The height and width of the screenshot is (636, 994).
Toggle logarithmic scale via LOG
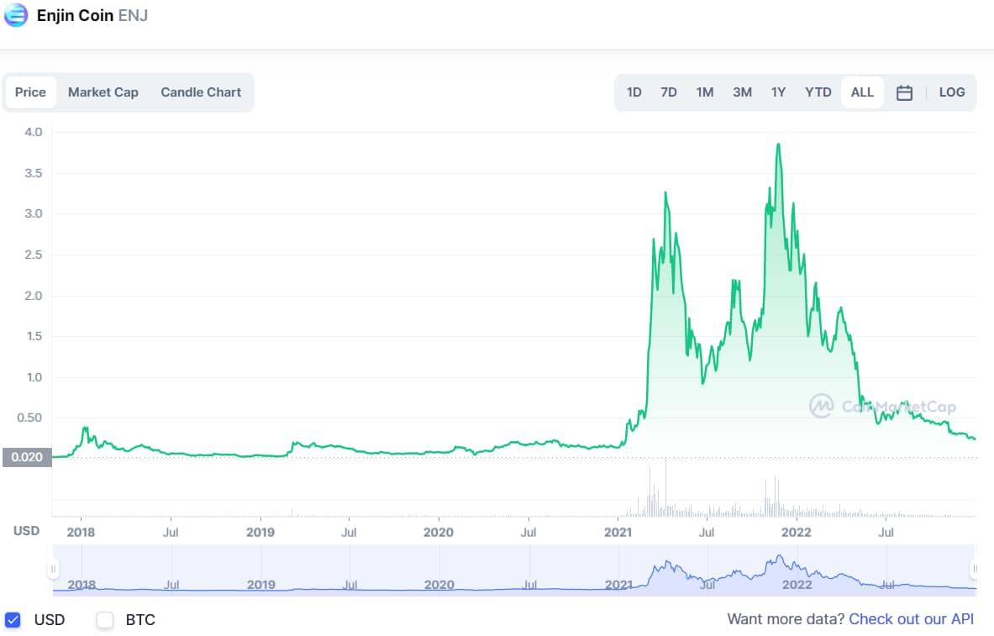click(x=952, y=92)
